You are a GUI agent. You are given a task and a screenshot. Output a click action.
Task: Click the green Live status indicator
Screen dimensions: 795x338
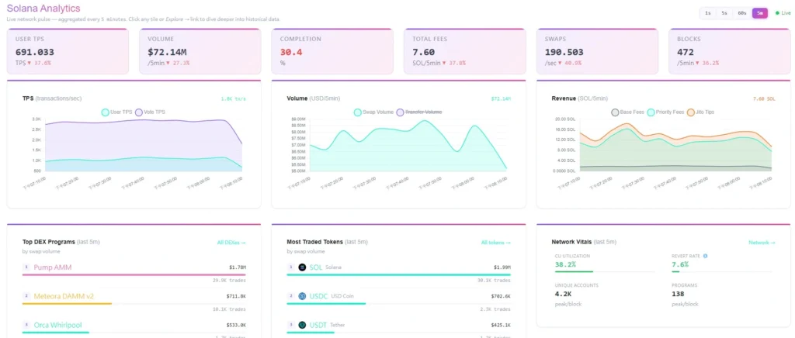(783, 13)
